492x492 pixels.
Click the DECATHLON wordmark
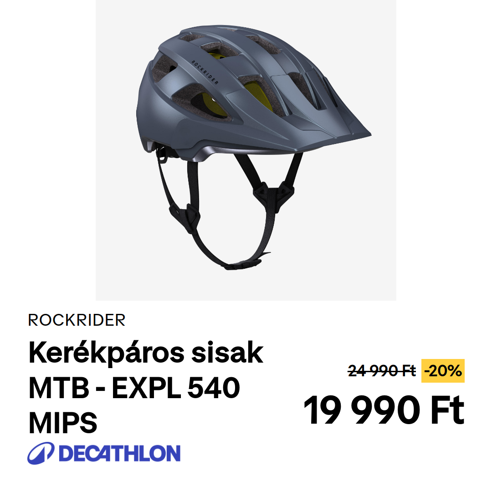click(x=119, y=453)
